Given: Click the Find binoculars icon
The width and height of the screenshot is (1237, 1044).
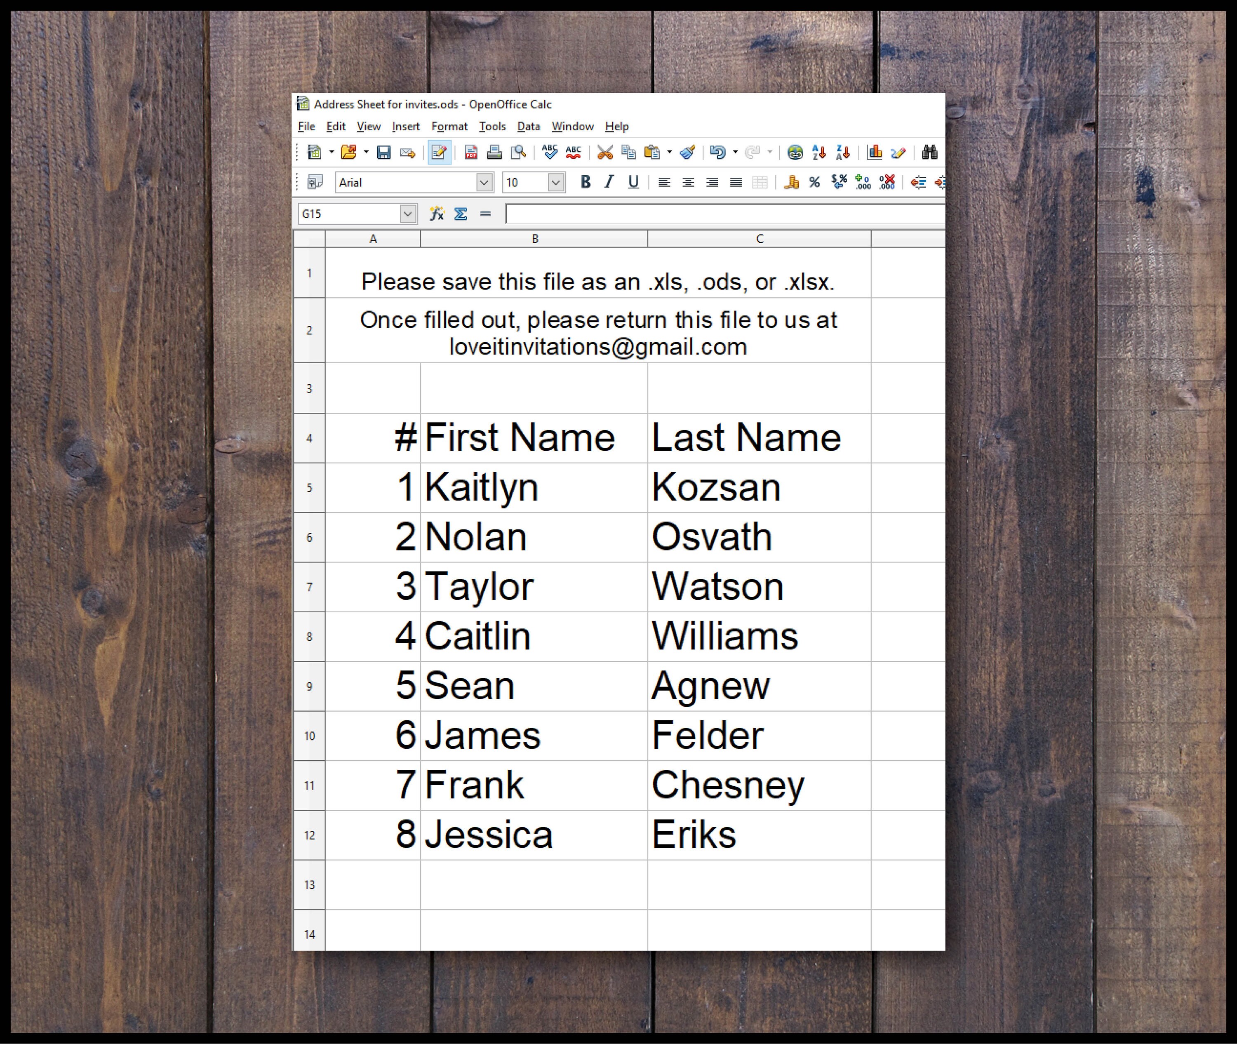Looking at the screenshot, I should pos(929,153).
